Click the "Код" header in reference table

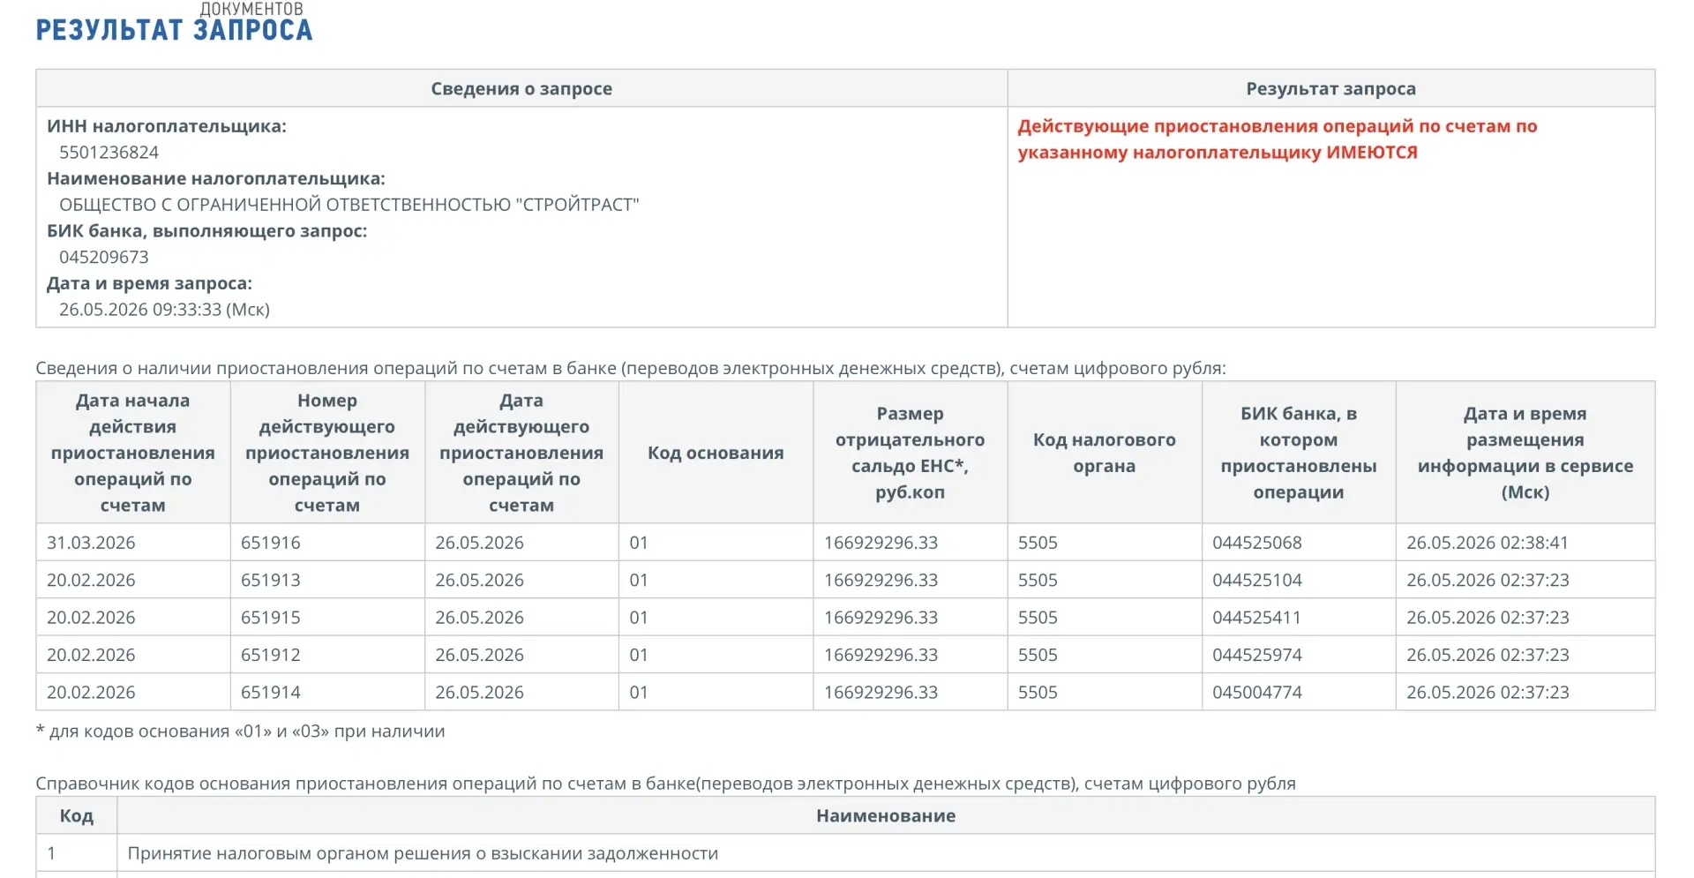[77, 816]
